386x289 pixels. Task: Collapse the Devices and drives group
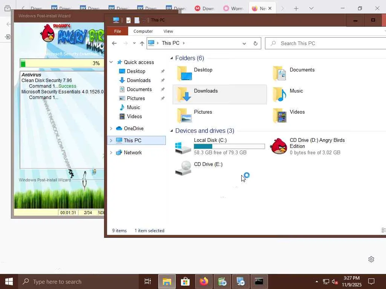[x=172, y=131]
